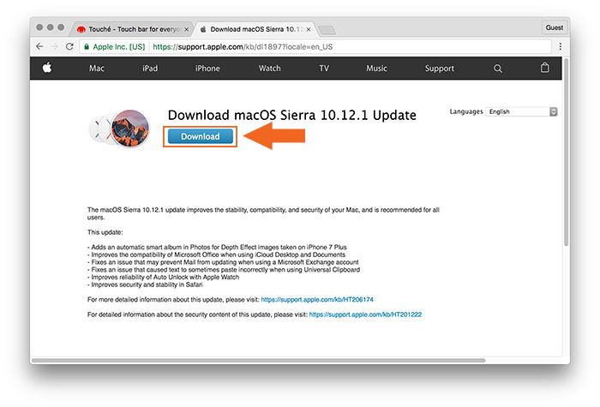Click the 'Improves reliability of Auto Unlock' line
The image size is (600, 407).
click(x=164, y=277)
